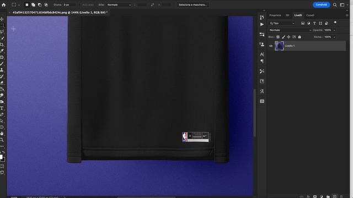Lock layer position
The width and height of the screenshot is (353, 198).
(288, 37)
